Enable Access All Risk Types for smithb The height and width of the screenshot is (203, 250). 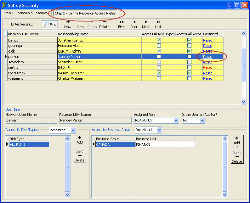click(x=159, y=67)
